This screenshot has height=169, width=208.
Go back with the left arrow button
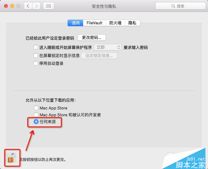click(x=28, y=6)
